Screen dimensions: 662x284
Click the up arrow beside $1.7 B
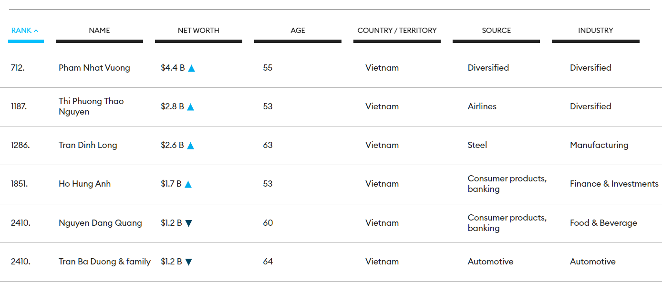click(188, 184)
